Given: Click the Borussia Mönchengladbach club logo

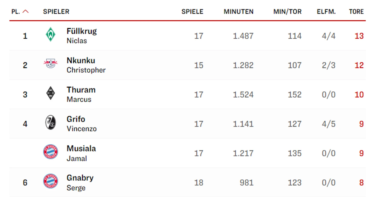Looking at the screenshot, I should pyautogui.click(x=50, y=94).
